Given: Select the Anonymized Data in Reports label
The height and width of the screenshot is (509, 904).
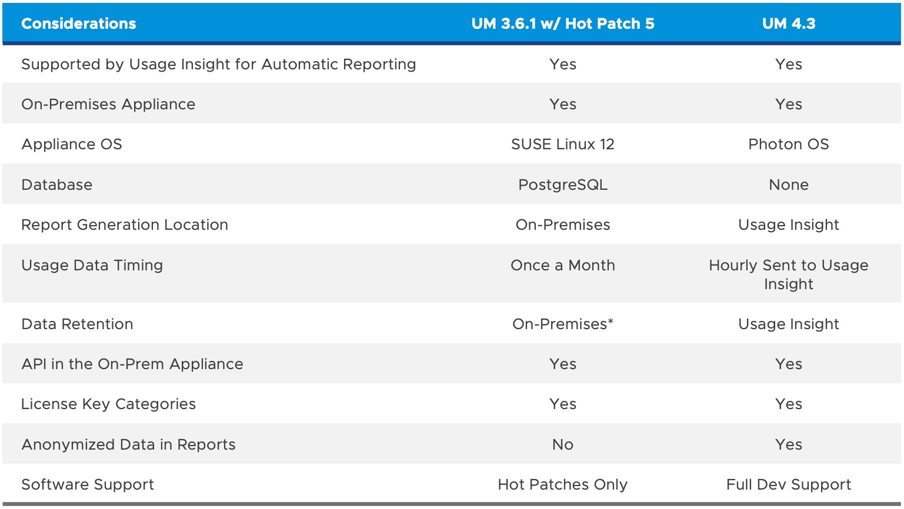Looking at the screenshot, I should pos(128,444).
